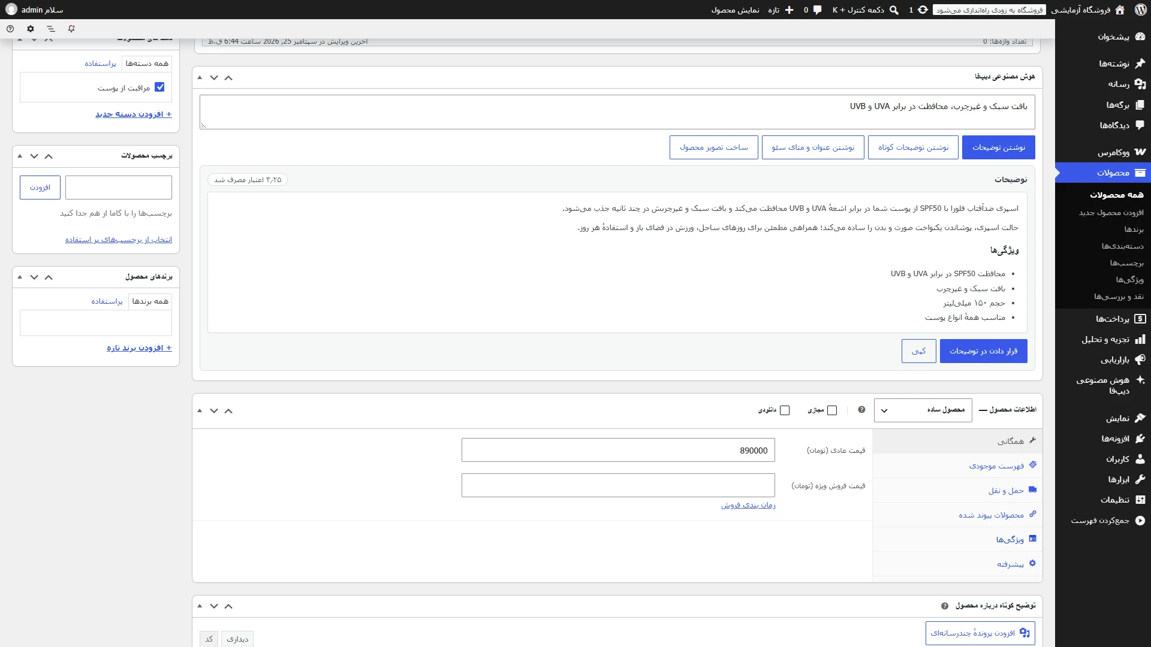This screenshot has width=1151, height=647.
Task: Enable the مجازی (virtual) product checkbox
Action: (x=832, y=410)
